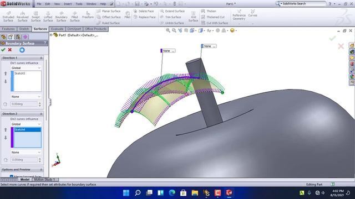Image resolution: width=355 pixels, height=199 pixels.
Task: Select the Revolved Surface tool
Action: 22,17
